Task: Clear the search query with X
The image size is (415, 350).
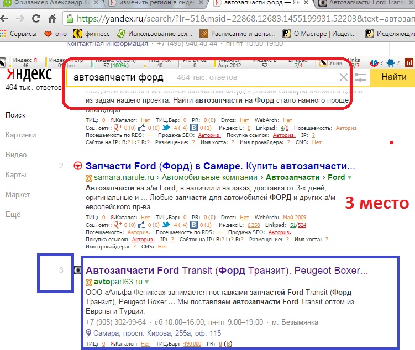Action: (x=344, y=77)
